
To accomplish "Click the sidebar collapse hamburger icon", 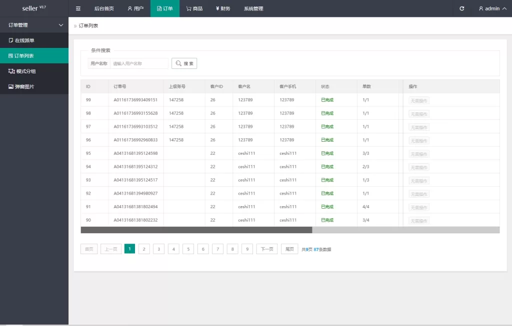I will [78, 8].
